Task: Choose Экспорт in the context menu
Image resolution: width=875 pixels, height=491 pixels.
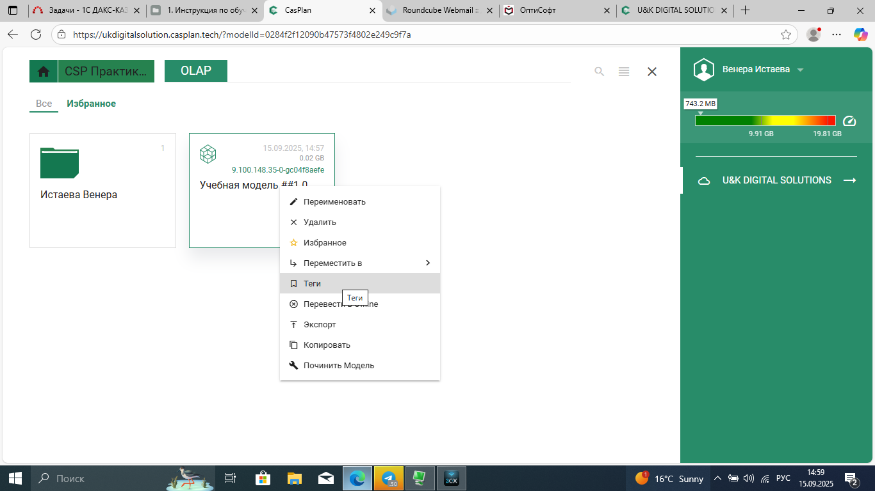Action: coord(320,325)
